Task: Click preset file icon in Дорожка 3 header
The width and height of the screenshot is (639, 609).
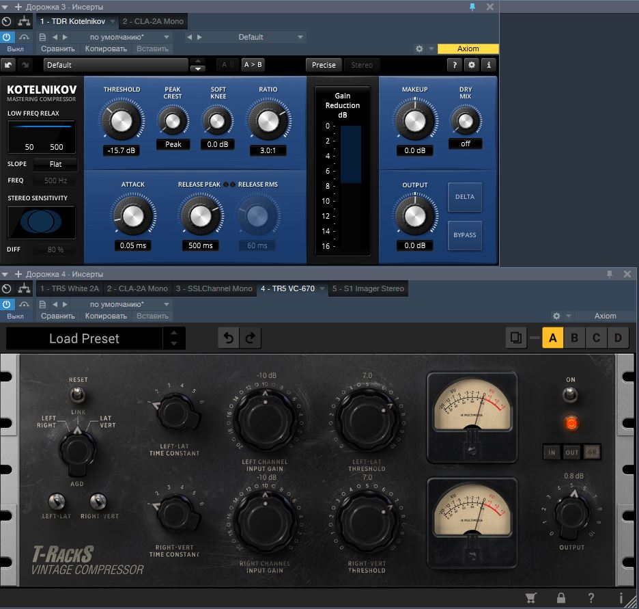Action: pyautogui.click(x=42, y=37)
